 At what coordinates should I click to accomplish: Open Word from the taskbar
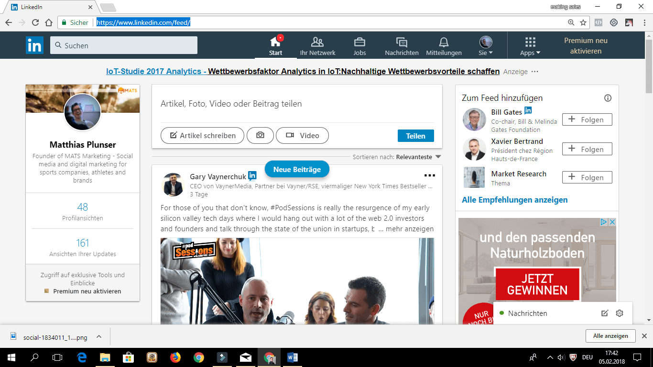293,357
